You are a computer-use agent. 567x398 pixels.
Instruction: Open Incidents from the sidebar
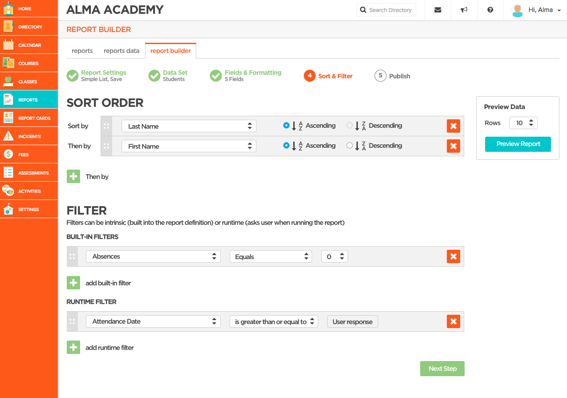[29, 136]
